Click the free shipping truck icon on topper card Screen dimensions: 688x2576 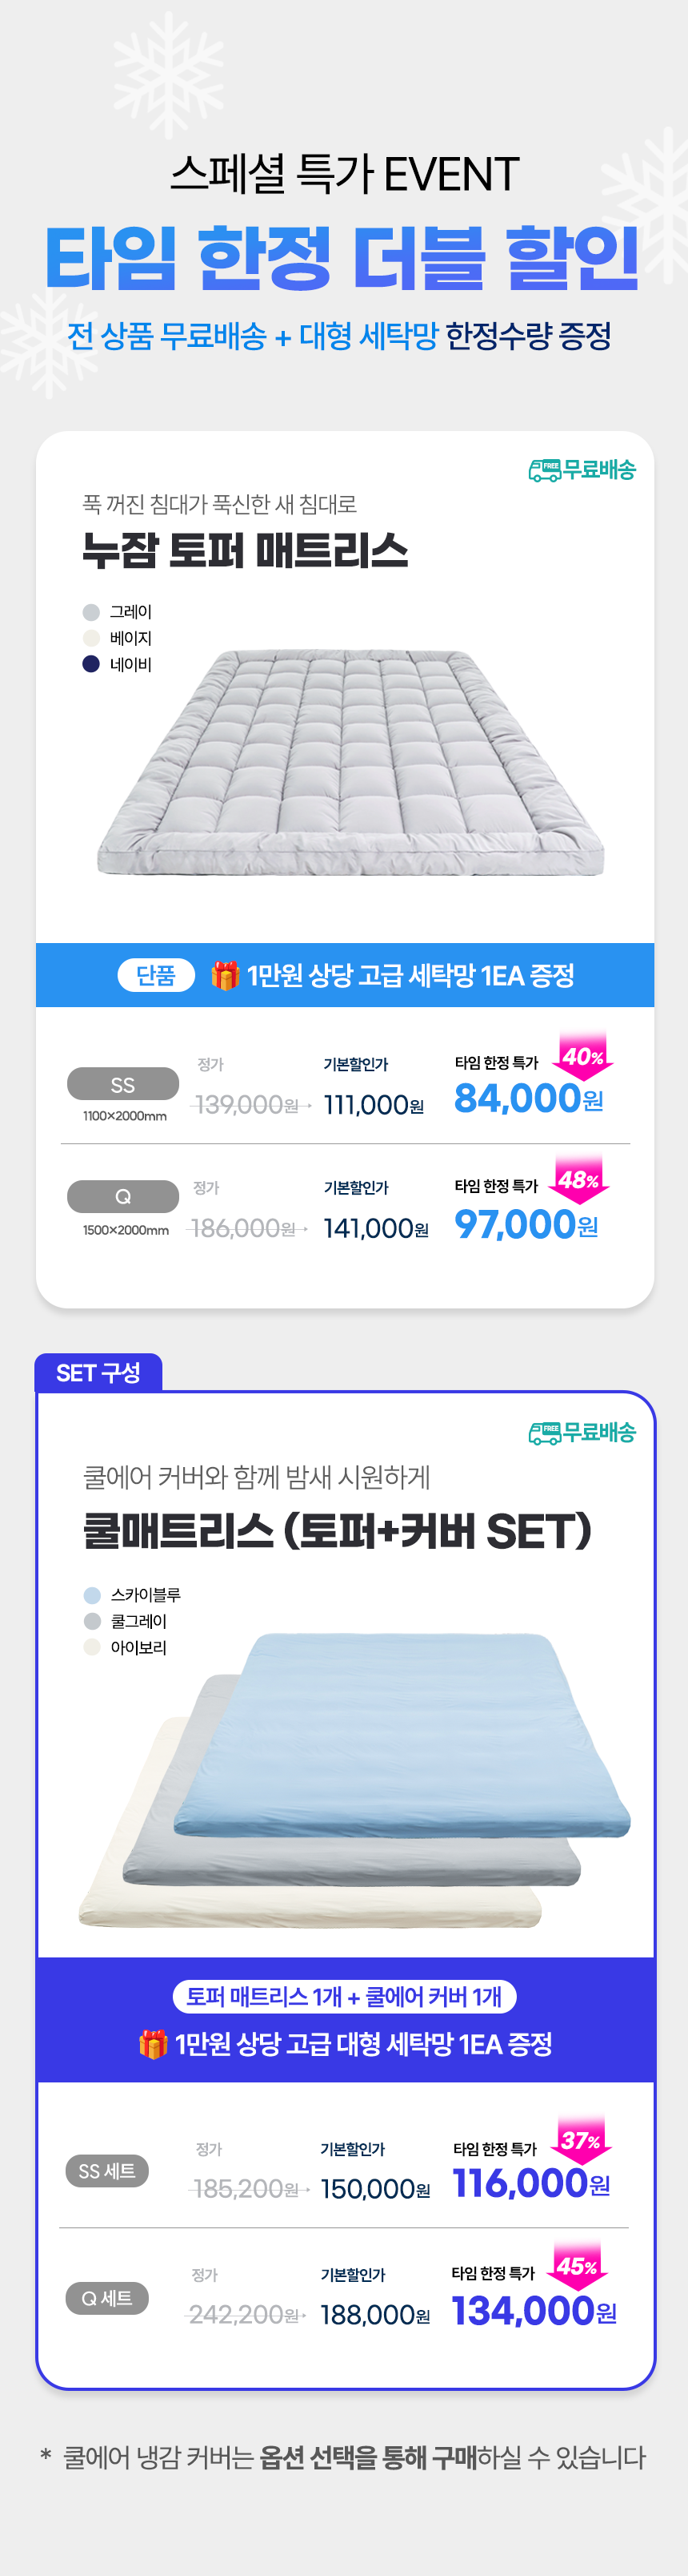pos(544,470)
